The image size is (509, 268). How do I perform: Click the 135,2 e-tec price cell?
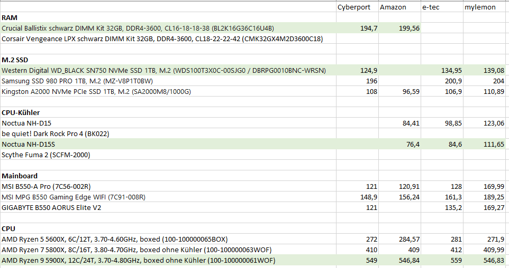[x=442, y=207]
